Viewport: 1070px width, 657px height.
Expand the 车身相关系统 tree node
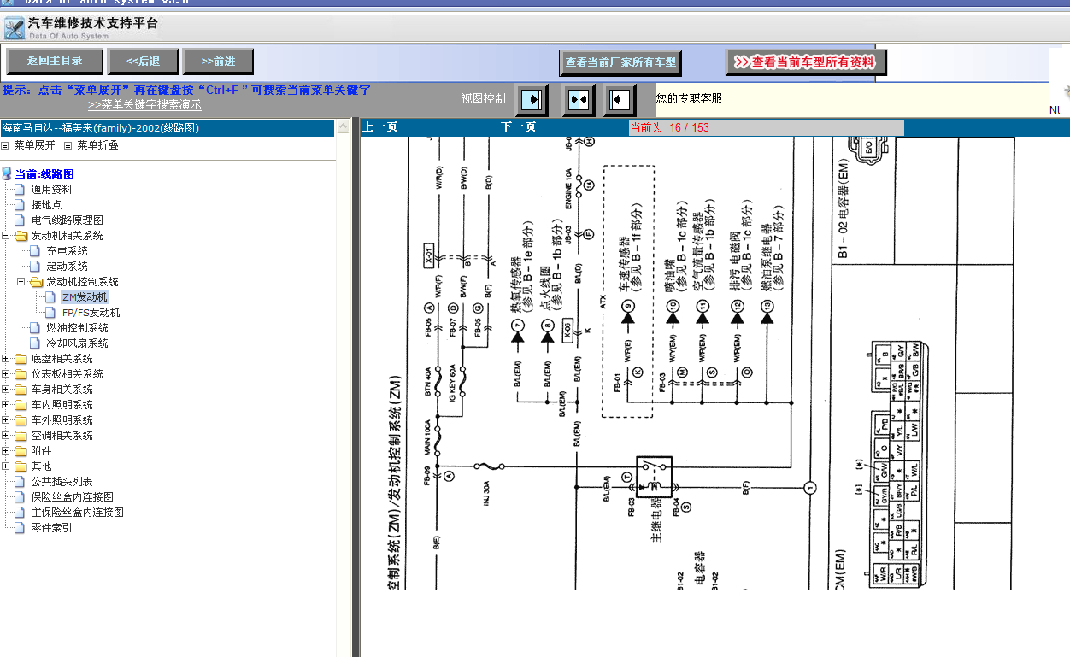click(7, 390)
